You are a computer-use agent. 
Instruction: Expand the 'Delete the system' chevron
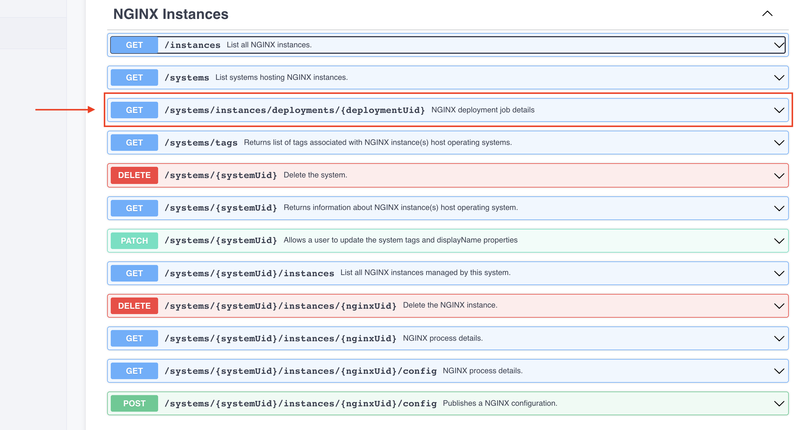click(779, 176)
